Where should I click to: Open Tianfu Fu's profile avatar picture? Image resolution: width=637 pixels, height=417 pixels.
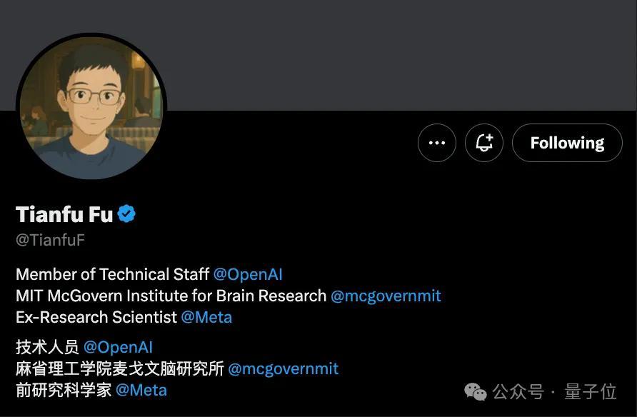coord(91,106)
